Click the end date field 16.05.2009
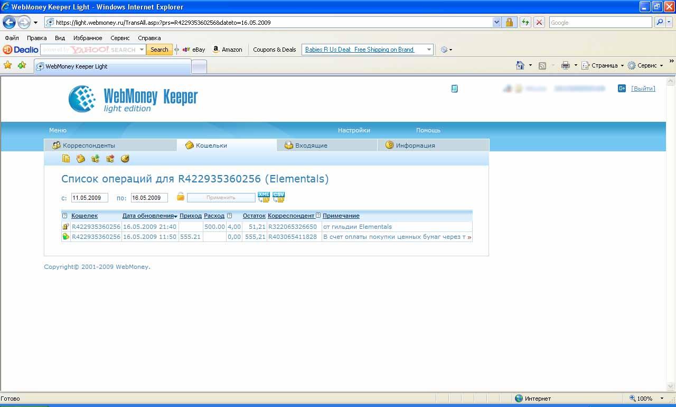This screenshot has width=676, height=407. click(x=149, y=198)
